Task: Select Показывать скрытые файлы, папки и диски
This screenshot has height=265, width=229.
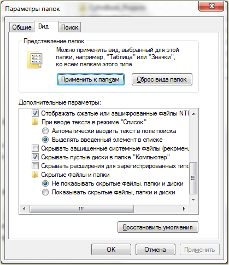Action: pyautogui.click(x=45, y=192)
